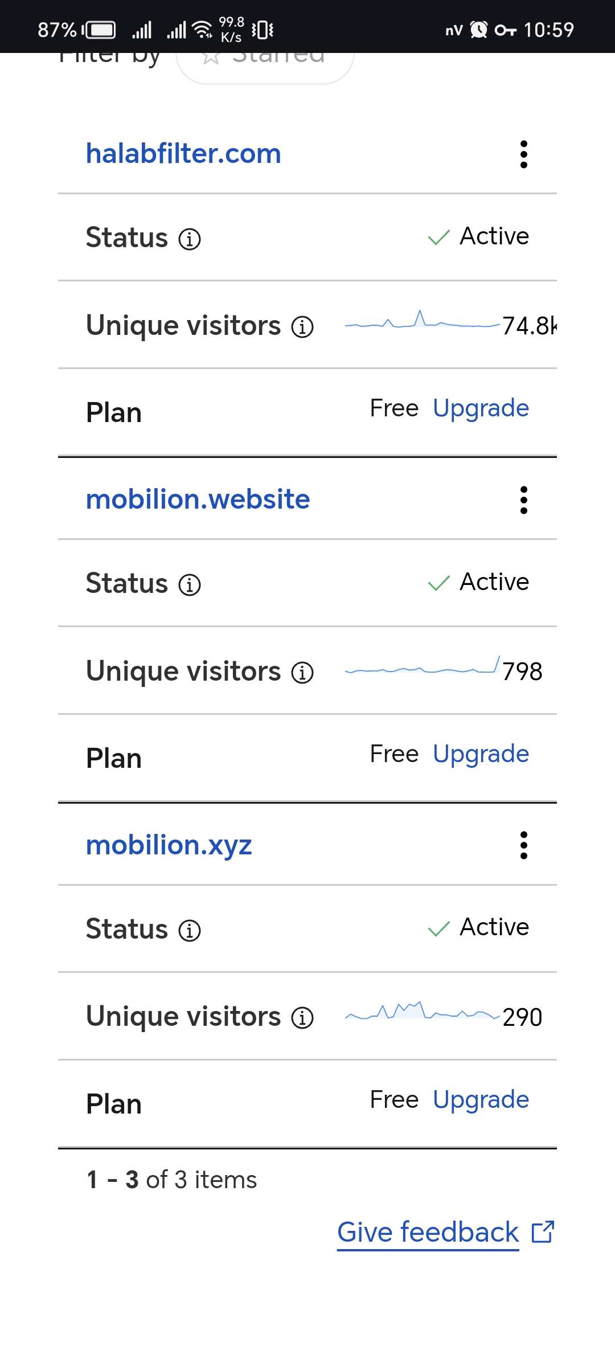The height and width of the screenshot is (1367, 615).
Task: Click the Unique visitors info icon for mobilion.xyz
Action: [x=303, y=1017]
